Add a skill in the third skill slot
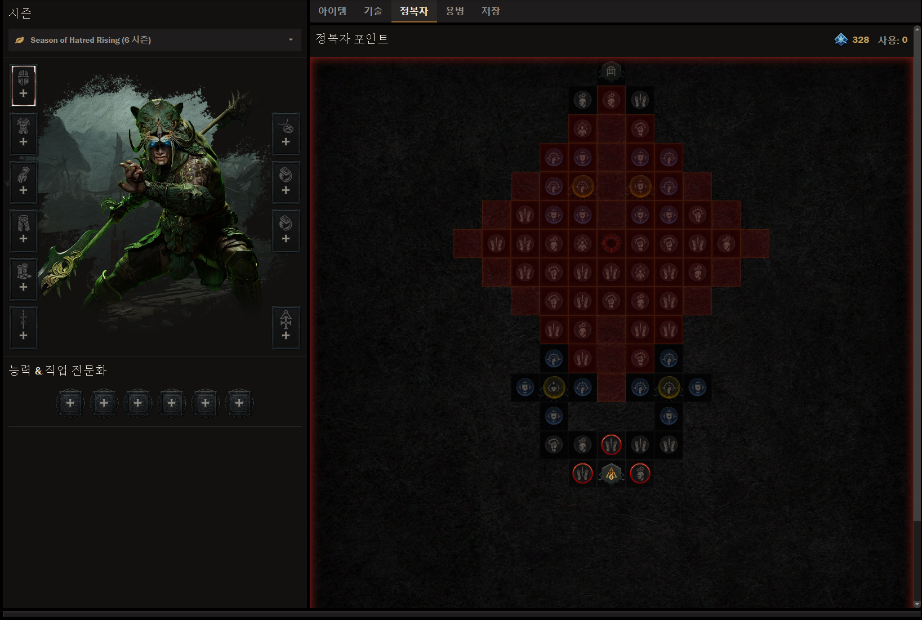The height and width of the screenshot is (620, 922). [x=138, y=403]
